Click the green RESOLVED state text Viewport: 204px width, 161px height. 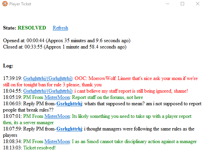32,28
